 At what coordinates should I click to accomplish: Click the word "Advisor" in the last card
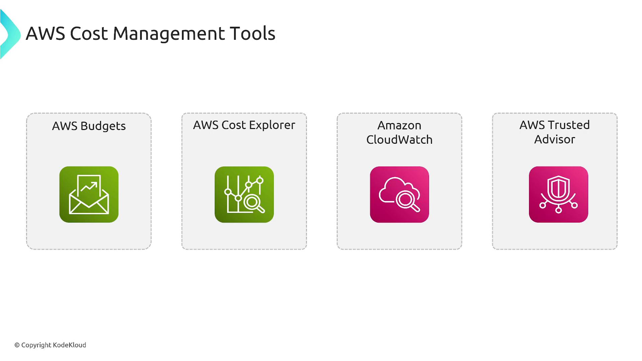554,139
